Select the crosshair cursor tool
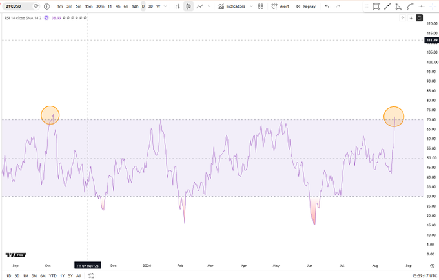The height and width of the screenshot is (280, 439). [433, 6]
